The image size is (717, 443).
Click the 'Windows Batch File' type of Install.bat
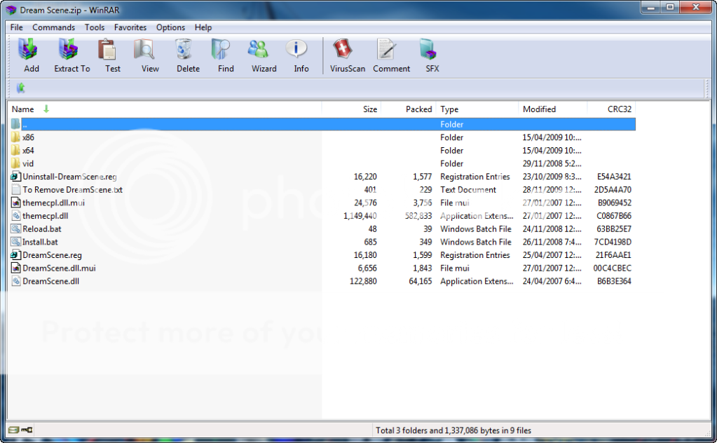coord(476,242)
